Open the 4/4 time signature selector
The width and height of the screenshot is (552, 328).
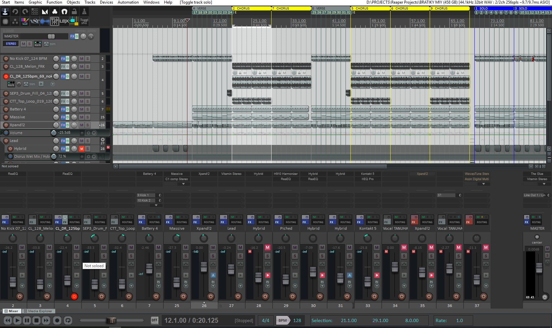[x=266, y=320]
